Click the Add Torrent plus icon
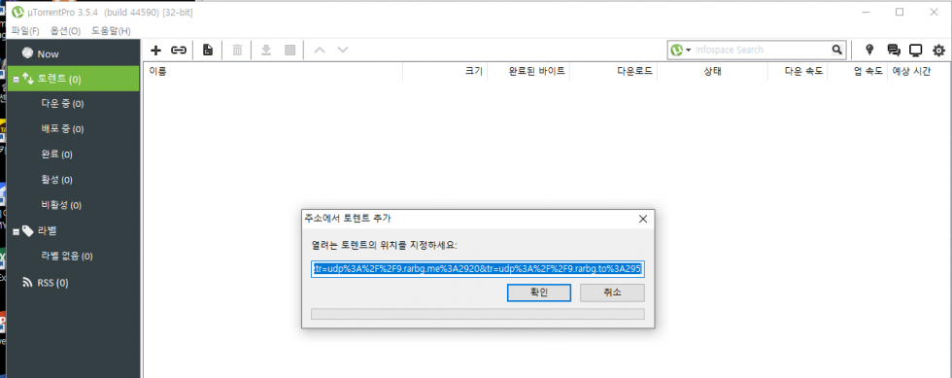This screenshot has height=378, width=952. coord(155,50)
